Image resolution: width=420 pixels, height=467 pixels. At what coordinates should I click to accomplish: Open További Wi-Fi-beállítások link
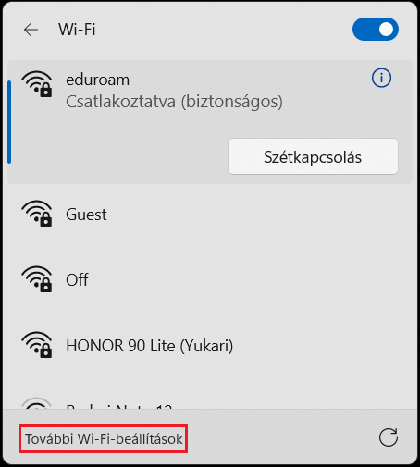pyautogui.click(x=104, y=438)
